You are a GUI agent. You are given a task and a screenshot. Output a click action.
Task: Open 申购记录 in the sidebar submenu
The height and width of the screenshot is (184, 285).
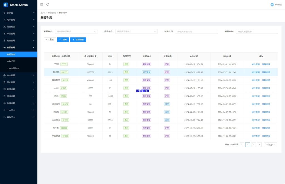[11, 61]
